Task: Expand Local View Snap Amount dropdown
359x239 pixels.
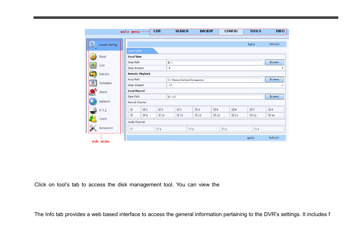Action: [283, 68]
